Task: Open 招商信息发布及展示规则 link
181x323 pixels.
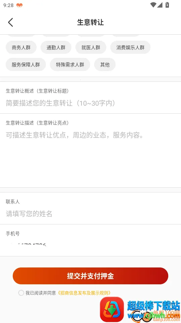Action: tap(84, 293)
